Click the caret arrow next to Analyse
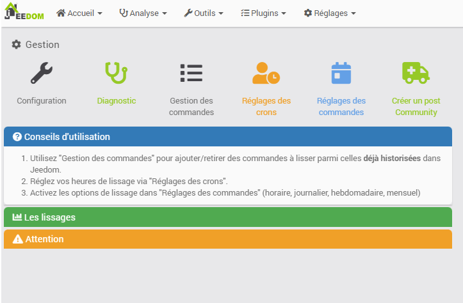This screenshot has width=463, height=303. (165, 13)
